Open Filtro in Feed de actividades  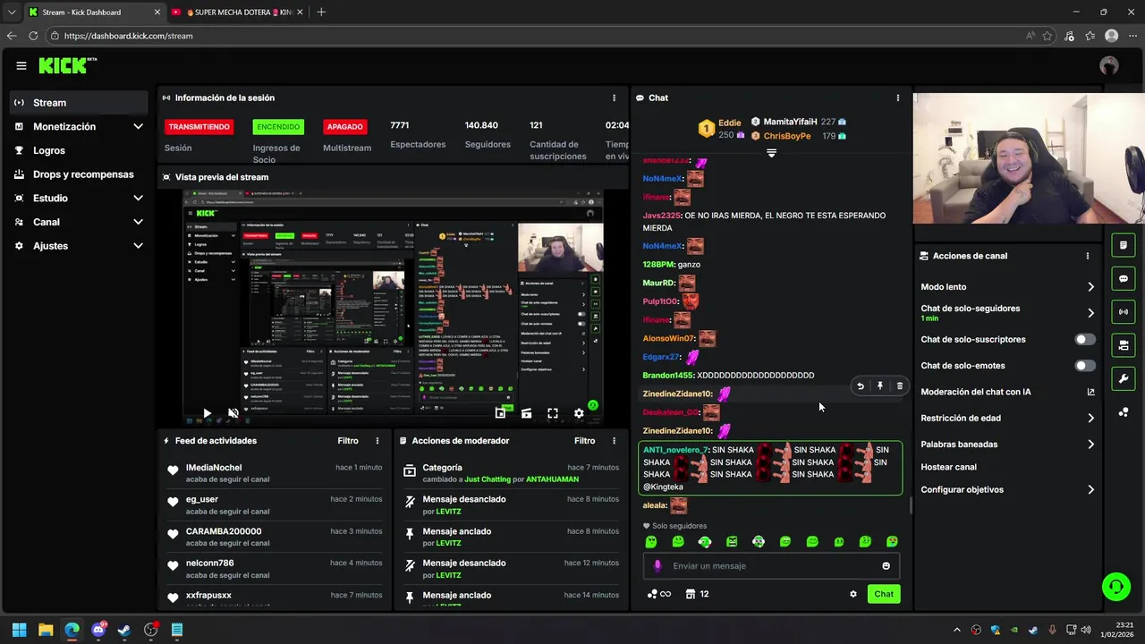(x=348, y=440)
